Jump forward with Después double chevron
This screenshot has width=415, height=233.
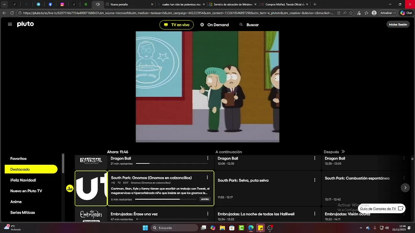click(x=343, y=152)
